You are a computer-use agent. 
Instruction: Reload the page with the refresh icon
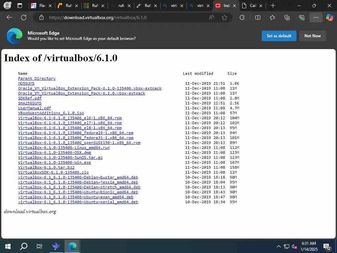pos(24,17)
